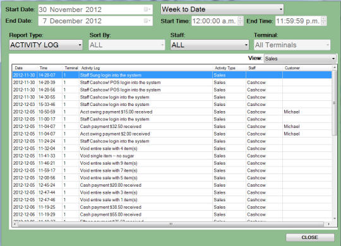The height and width of the screenshot is (246, 341).
Task: Open the View Sales dropdown
Action: point(300,59)
